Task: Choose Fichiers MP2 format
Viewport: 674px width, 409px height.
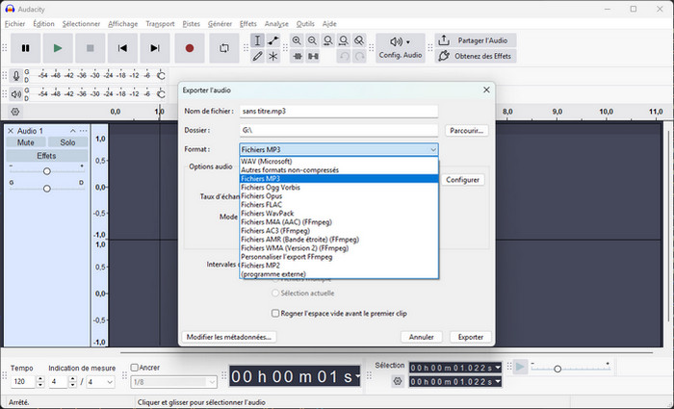Action: click(x=339, y=266)
